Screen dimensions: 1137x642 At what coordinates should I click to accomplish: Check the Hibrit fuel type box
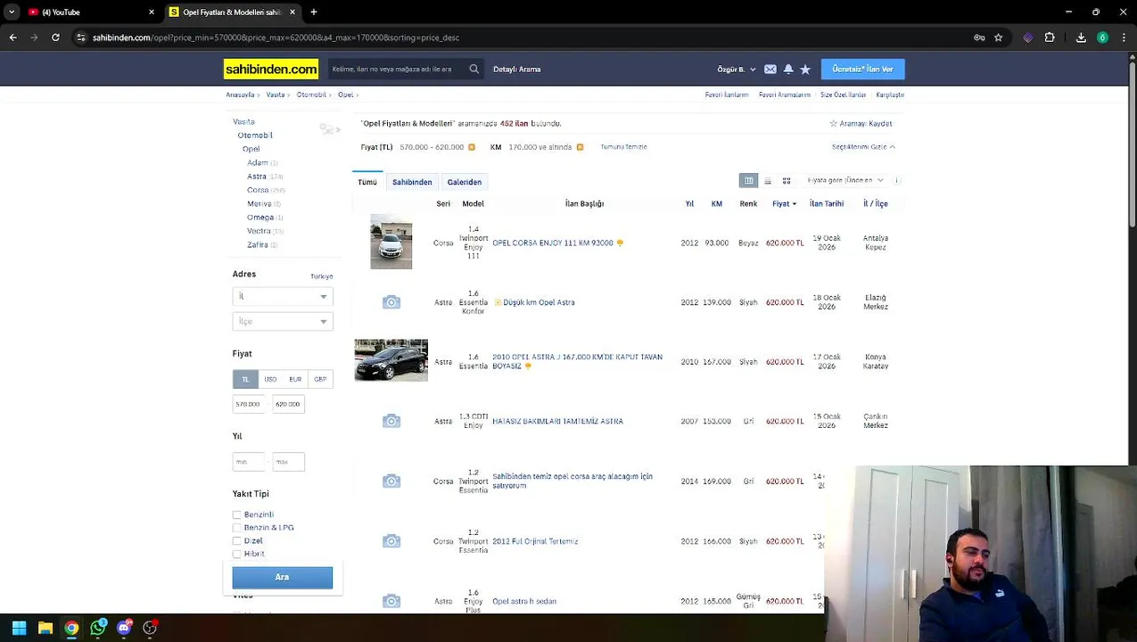pyautogui.click(x=237, y=554)
